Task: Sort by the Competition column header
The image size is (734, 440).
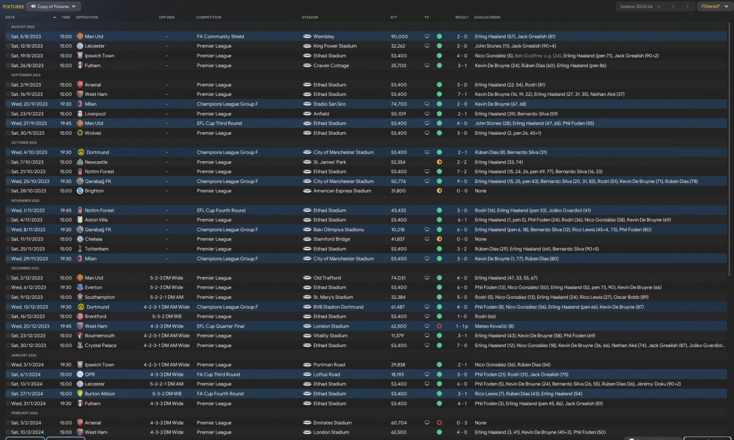Action: 209,17
